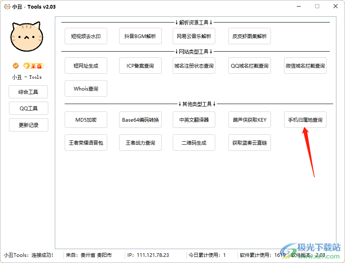Open 短网址生成 tool

click(x=86, y=66)
